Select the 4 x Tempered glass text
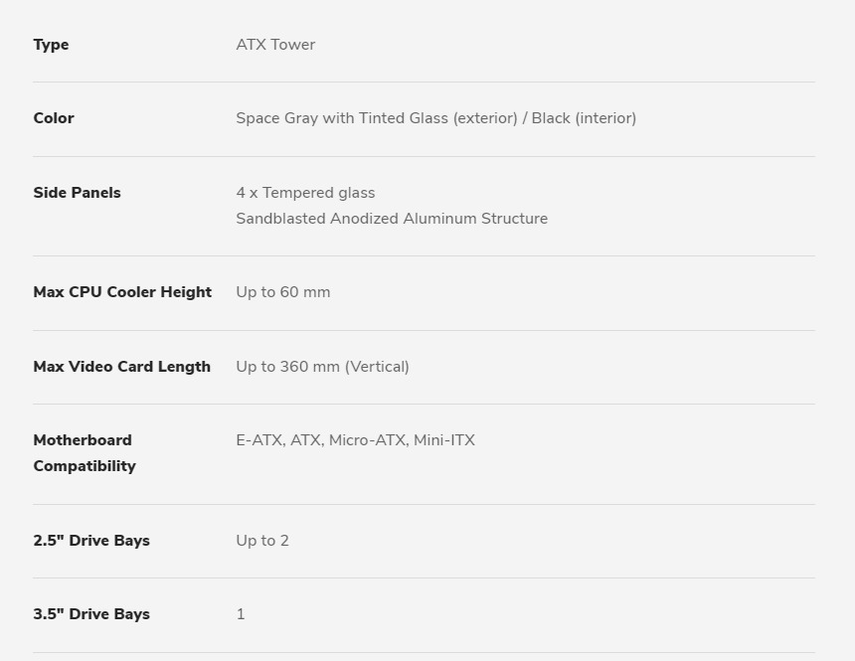 tap(305, 193)
